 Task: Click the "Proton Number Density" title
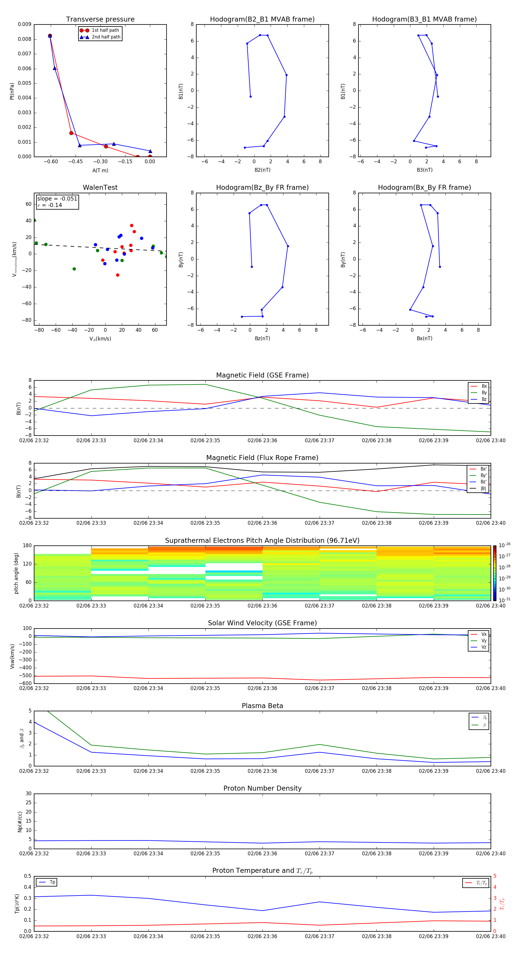(x=262, y=788)
